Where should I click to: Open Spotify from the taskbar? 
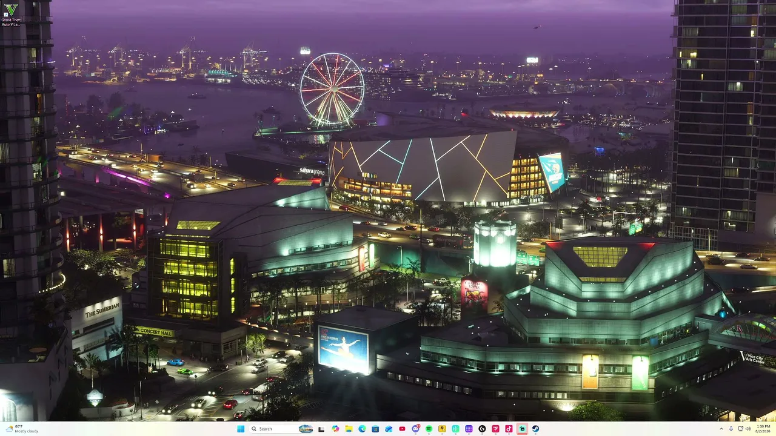(x=429, y=429)
